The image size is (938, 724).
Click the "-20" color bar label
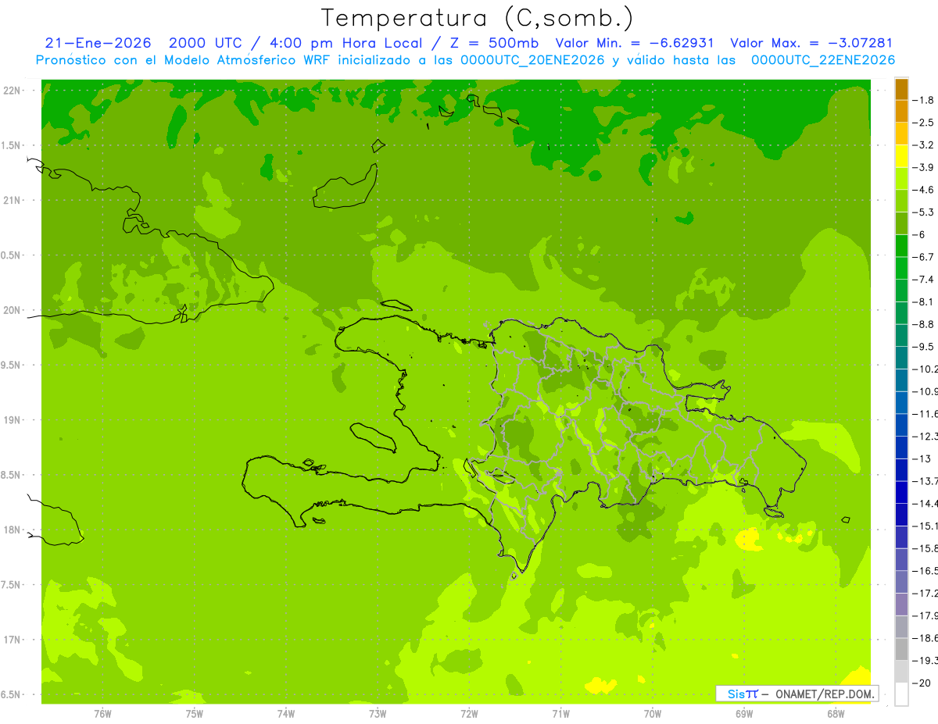point(922,683)
